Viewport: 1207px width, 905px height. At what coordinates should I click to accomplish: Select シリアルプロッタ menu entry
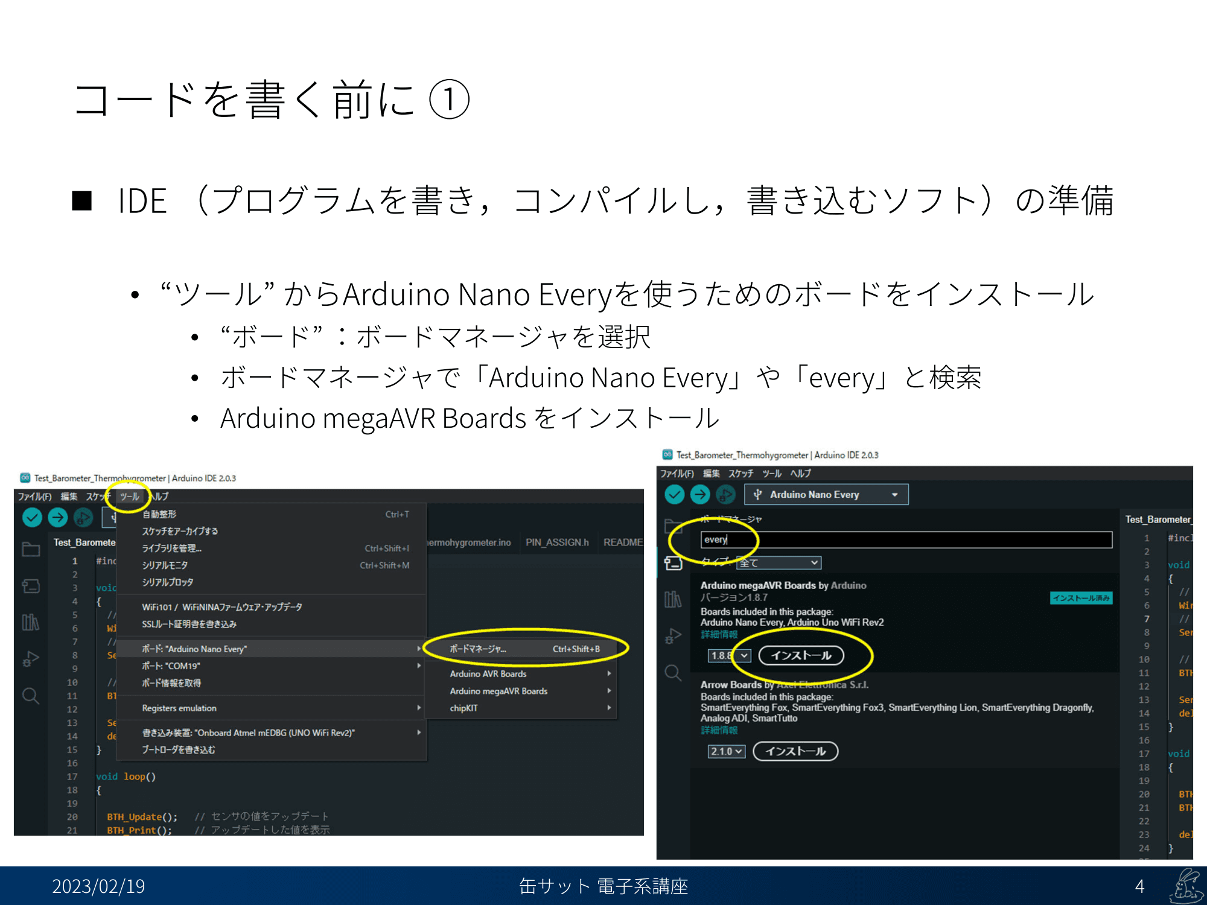[272, 582]
